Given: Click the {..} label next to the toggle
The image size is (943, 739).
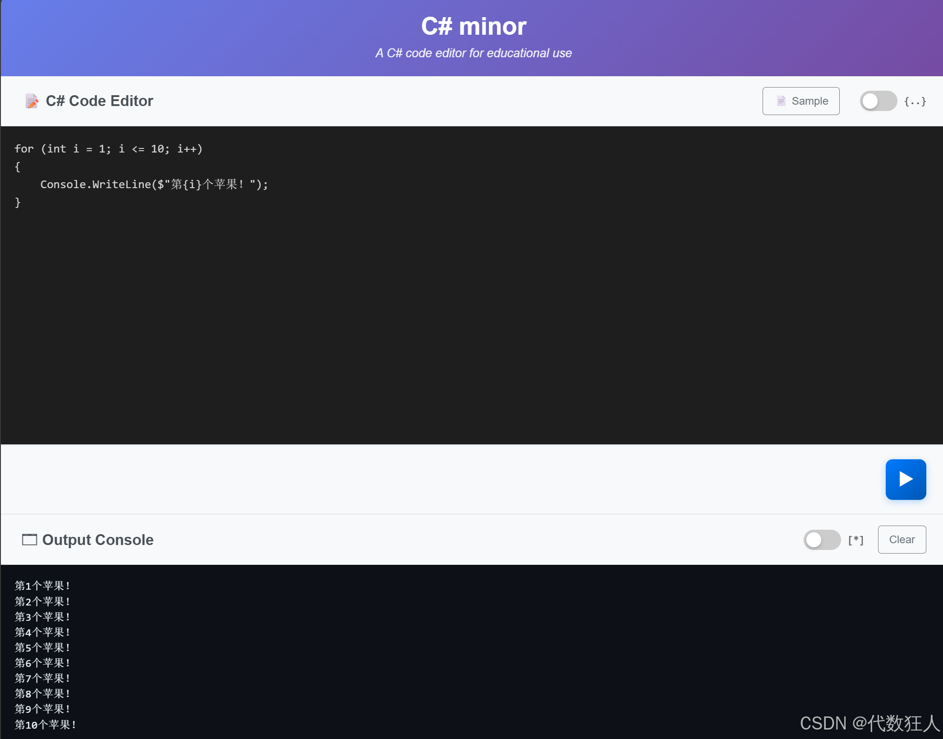Looking at the screenshot, I should click(915, 101).
